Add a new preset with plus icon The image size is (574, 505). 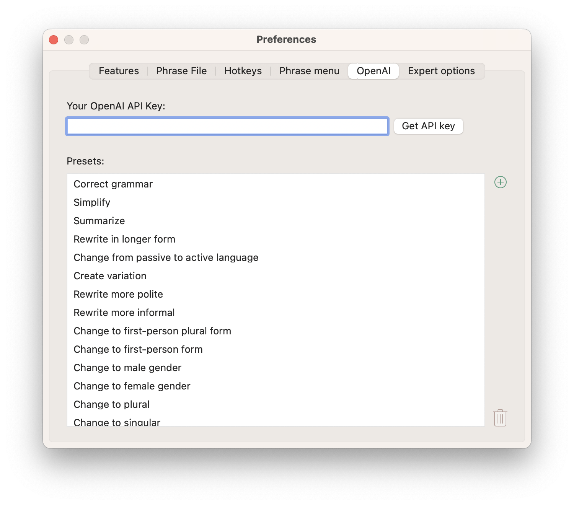[501, 182]
